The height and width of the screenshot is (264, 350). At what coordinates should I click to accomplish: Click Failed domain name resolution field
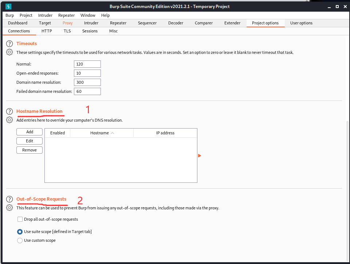tap(87, 91)
